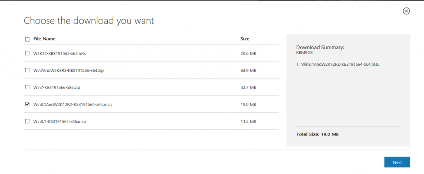424x174 pixels.
Task: Click the 20.6 MB size value
Action: (x=248, y=53)
